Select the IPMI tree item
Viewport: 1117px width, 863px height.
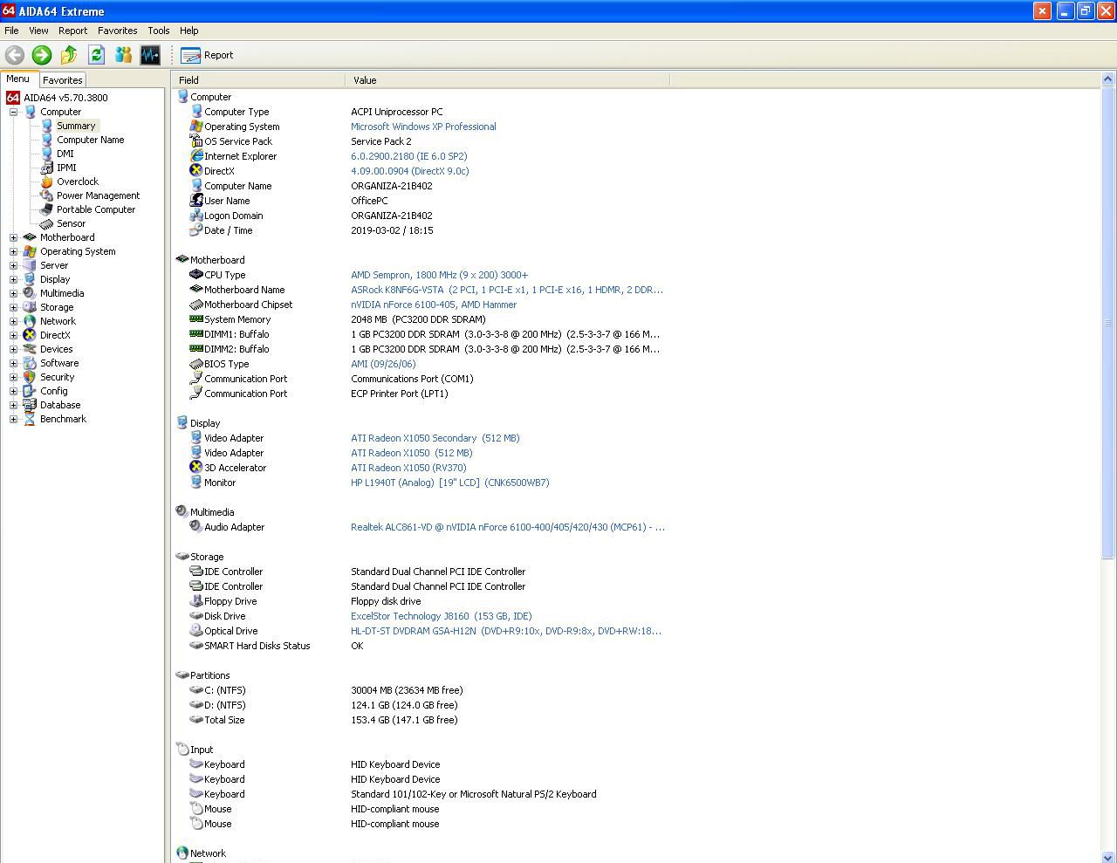(66, 168)
